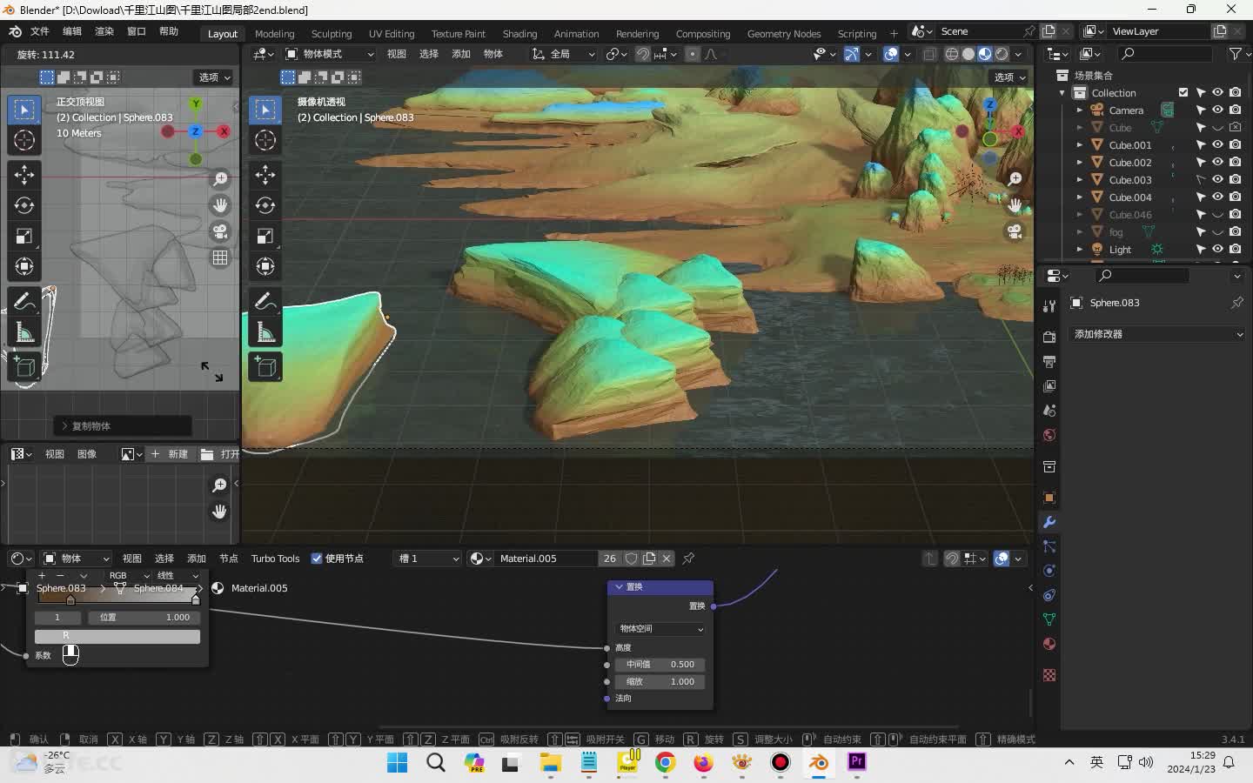
Task: Open the Physics properties tab
Action: (x=1049, y=571)
